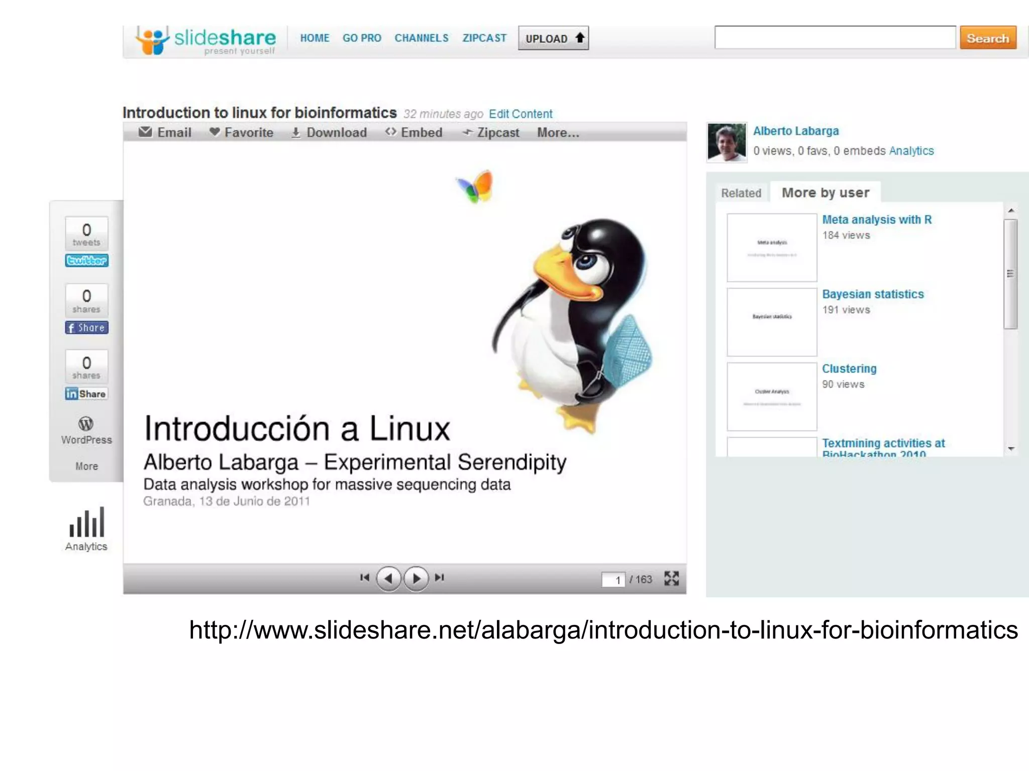Open the GO PRO nav item

(x=362, y=38)
